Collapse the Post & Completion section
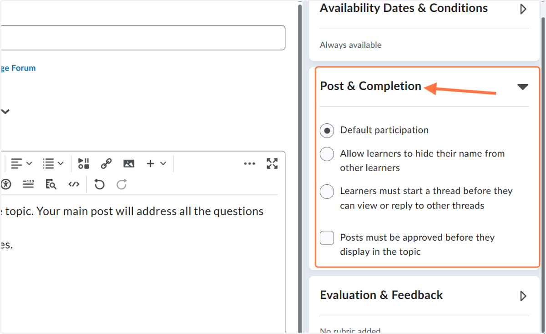The image size is (546, 334). 523,86
